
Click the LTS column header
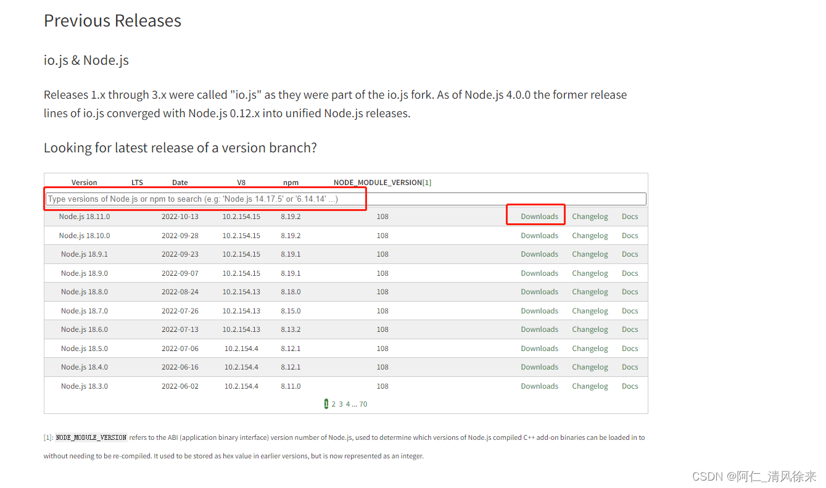[x=137, y=183]
